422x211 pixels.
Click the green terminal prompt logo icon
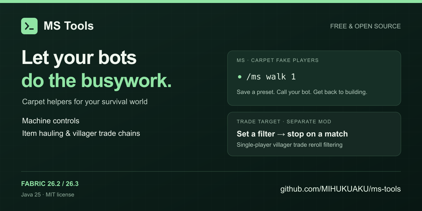coord(29,26)
